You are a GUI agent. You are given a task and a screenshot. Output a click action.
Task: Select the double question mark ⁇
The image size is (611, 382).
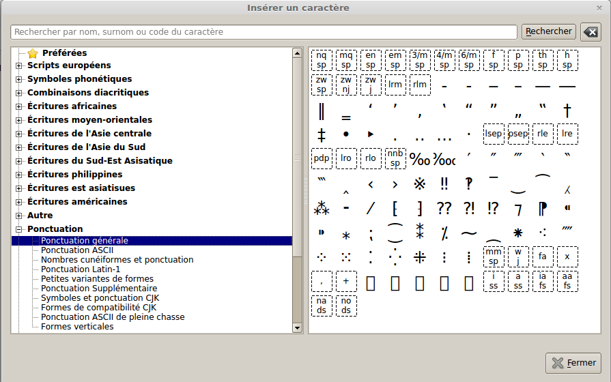pyautogui.click(x=444, y=208)
